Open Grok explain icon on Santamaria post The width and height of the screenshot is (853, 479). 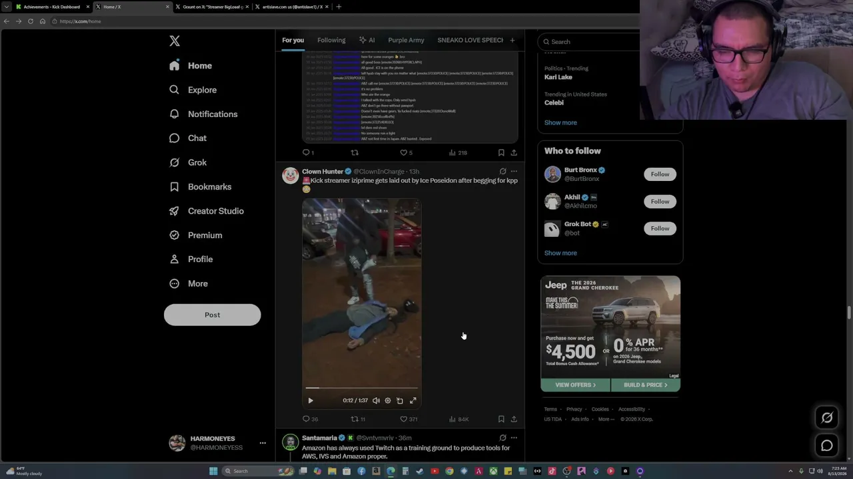point(502,438)
